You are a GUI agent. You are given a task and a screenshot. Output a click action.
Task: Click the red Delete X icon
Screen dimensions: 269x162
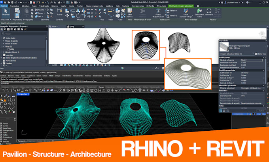click(x=96, y=17)
